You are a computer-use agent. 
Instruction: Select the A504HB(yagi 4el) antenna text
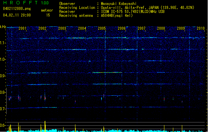click(x=117, y=16)
